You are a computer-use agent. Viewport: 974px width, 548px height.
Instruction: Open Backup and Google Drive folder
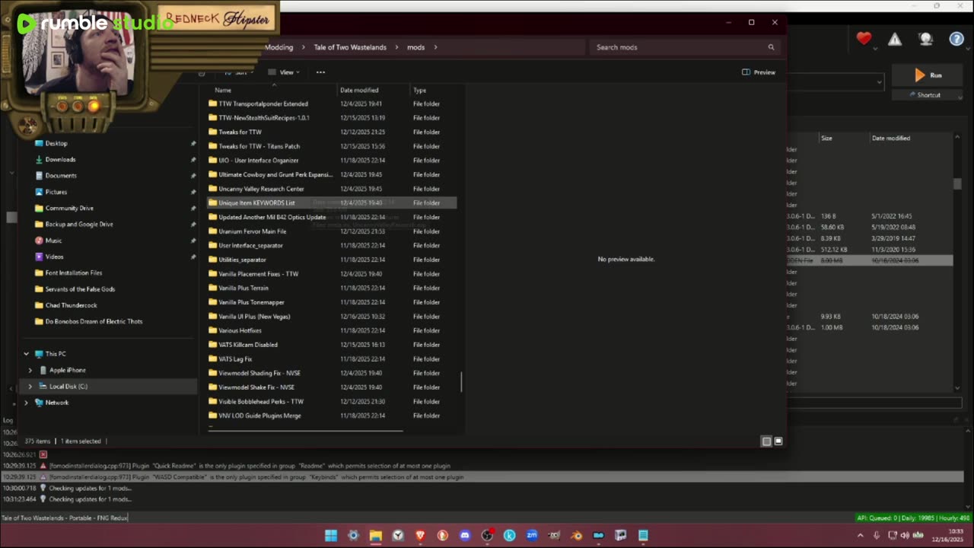pyautogui.click(x=78, y=225)
